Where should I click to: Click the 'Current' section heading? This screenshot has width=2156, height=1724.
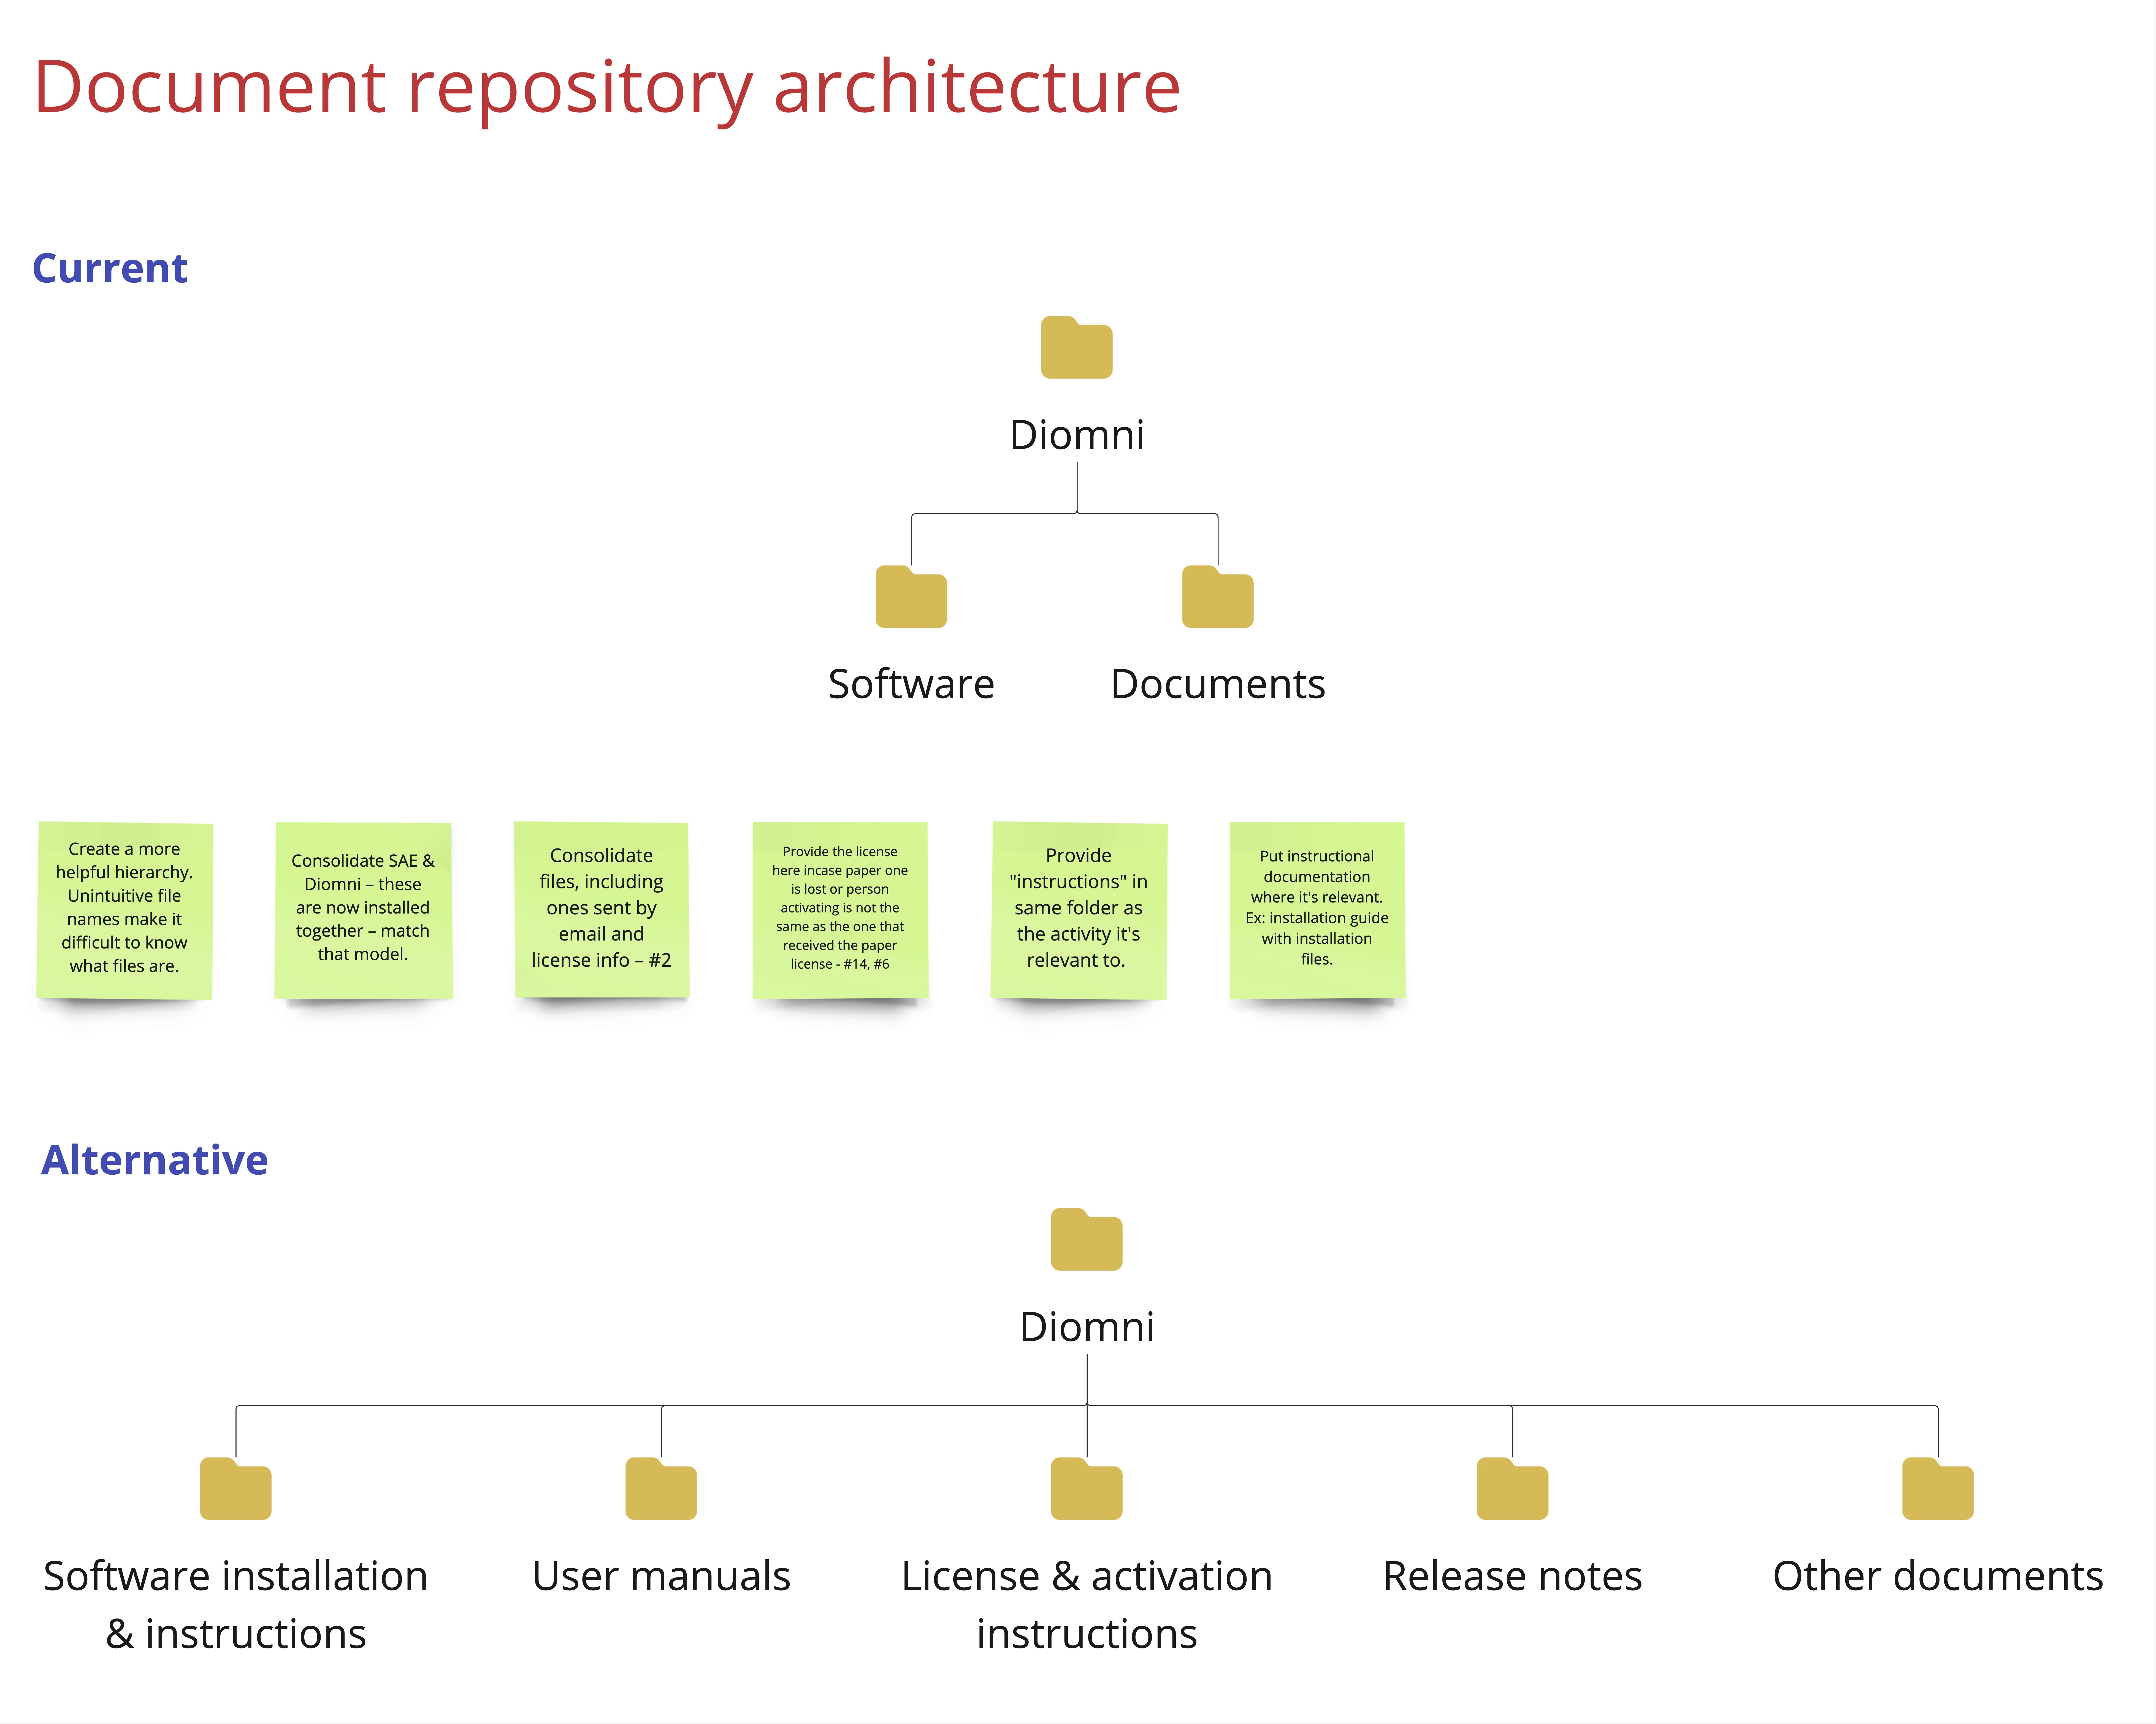[x=110, y=268]
